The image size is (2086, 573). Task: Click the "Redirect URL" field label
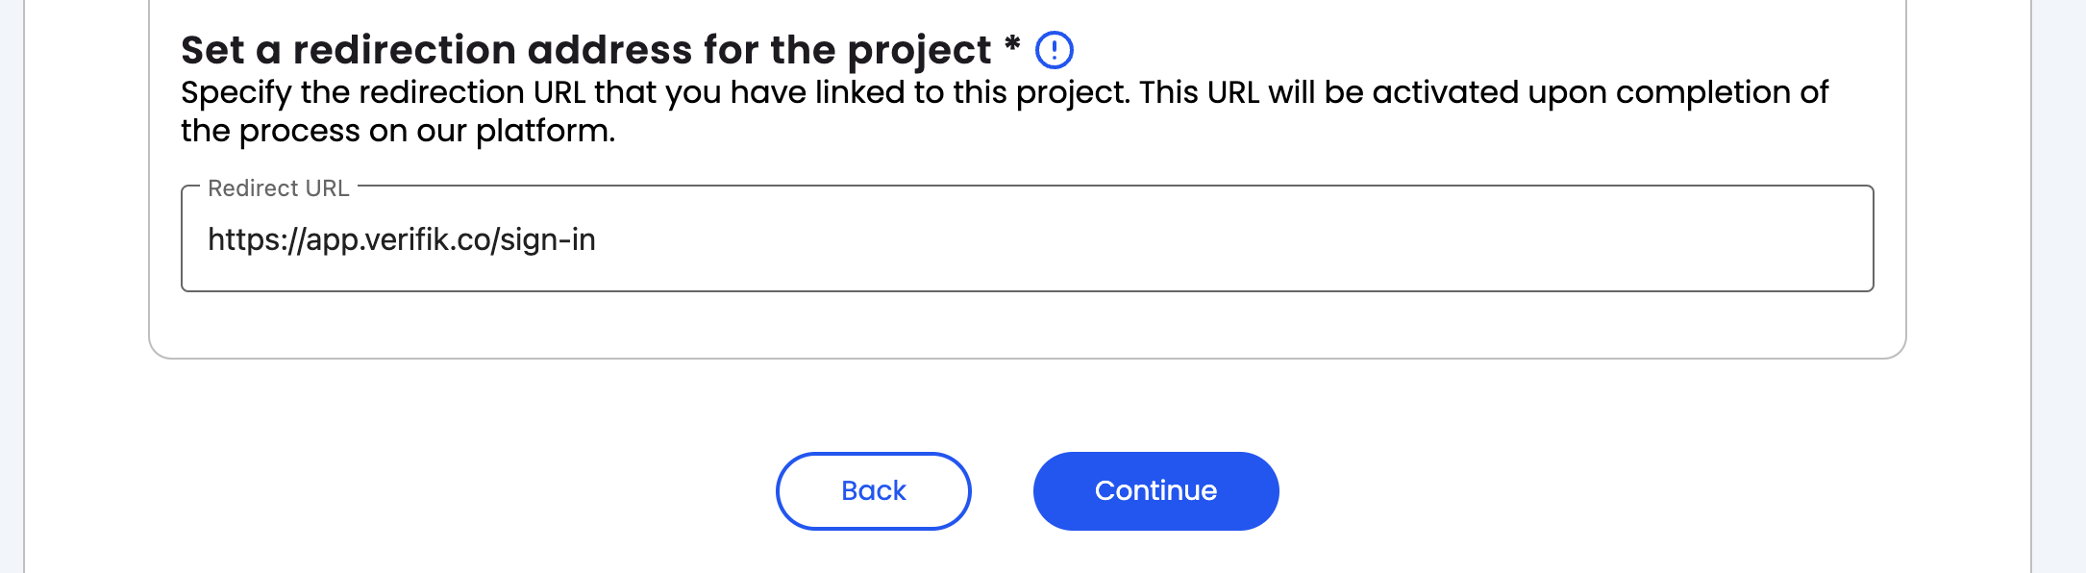(278, 188)
